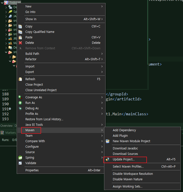Open the Team submenu
Viewport: 183px width, 192px height.
pos(61,136)
